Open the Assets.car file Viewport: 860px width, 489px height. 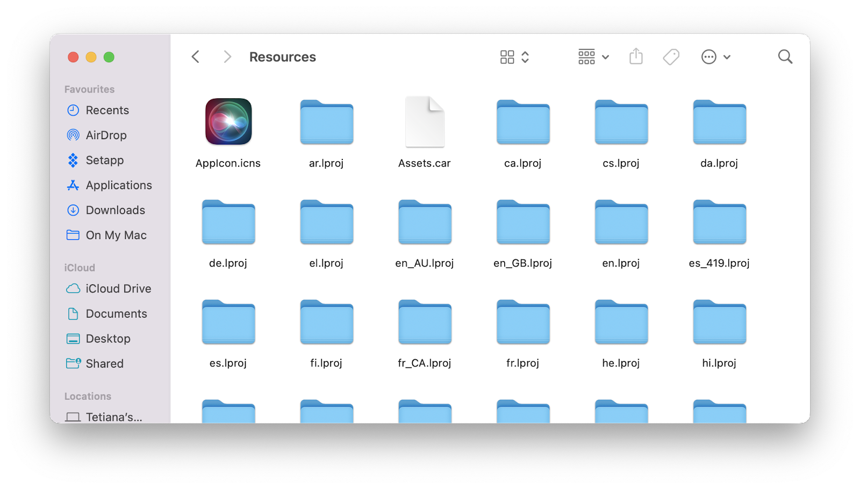424,122
